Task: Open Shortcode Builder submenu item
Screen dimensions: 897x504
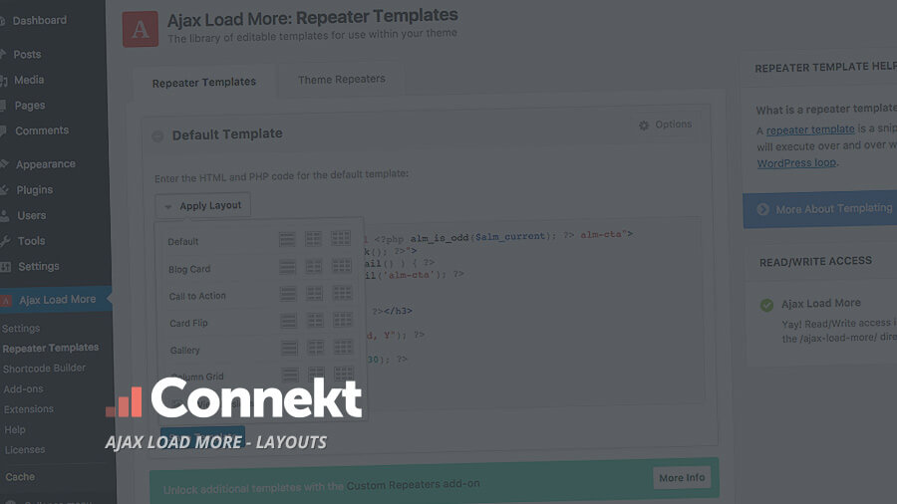Action: pyautogui.click(x=44, y=369)
